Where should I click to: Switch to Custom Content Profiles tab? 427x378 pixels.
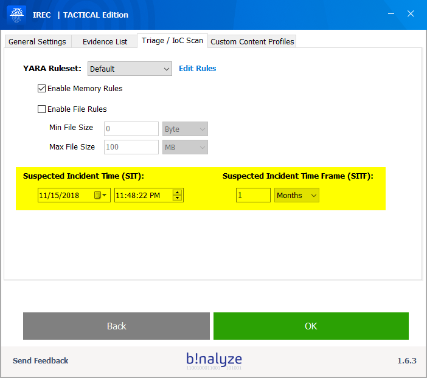pyautogui.click(x=252, y=41)
